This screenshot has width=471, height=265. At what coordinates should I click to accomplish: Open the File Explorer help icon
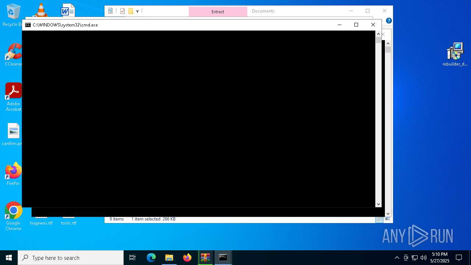pos(389,21)
